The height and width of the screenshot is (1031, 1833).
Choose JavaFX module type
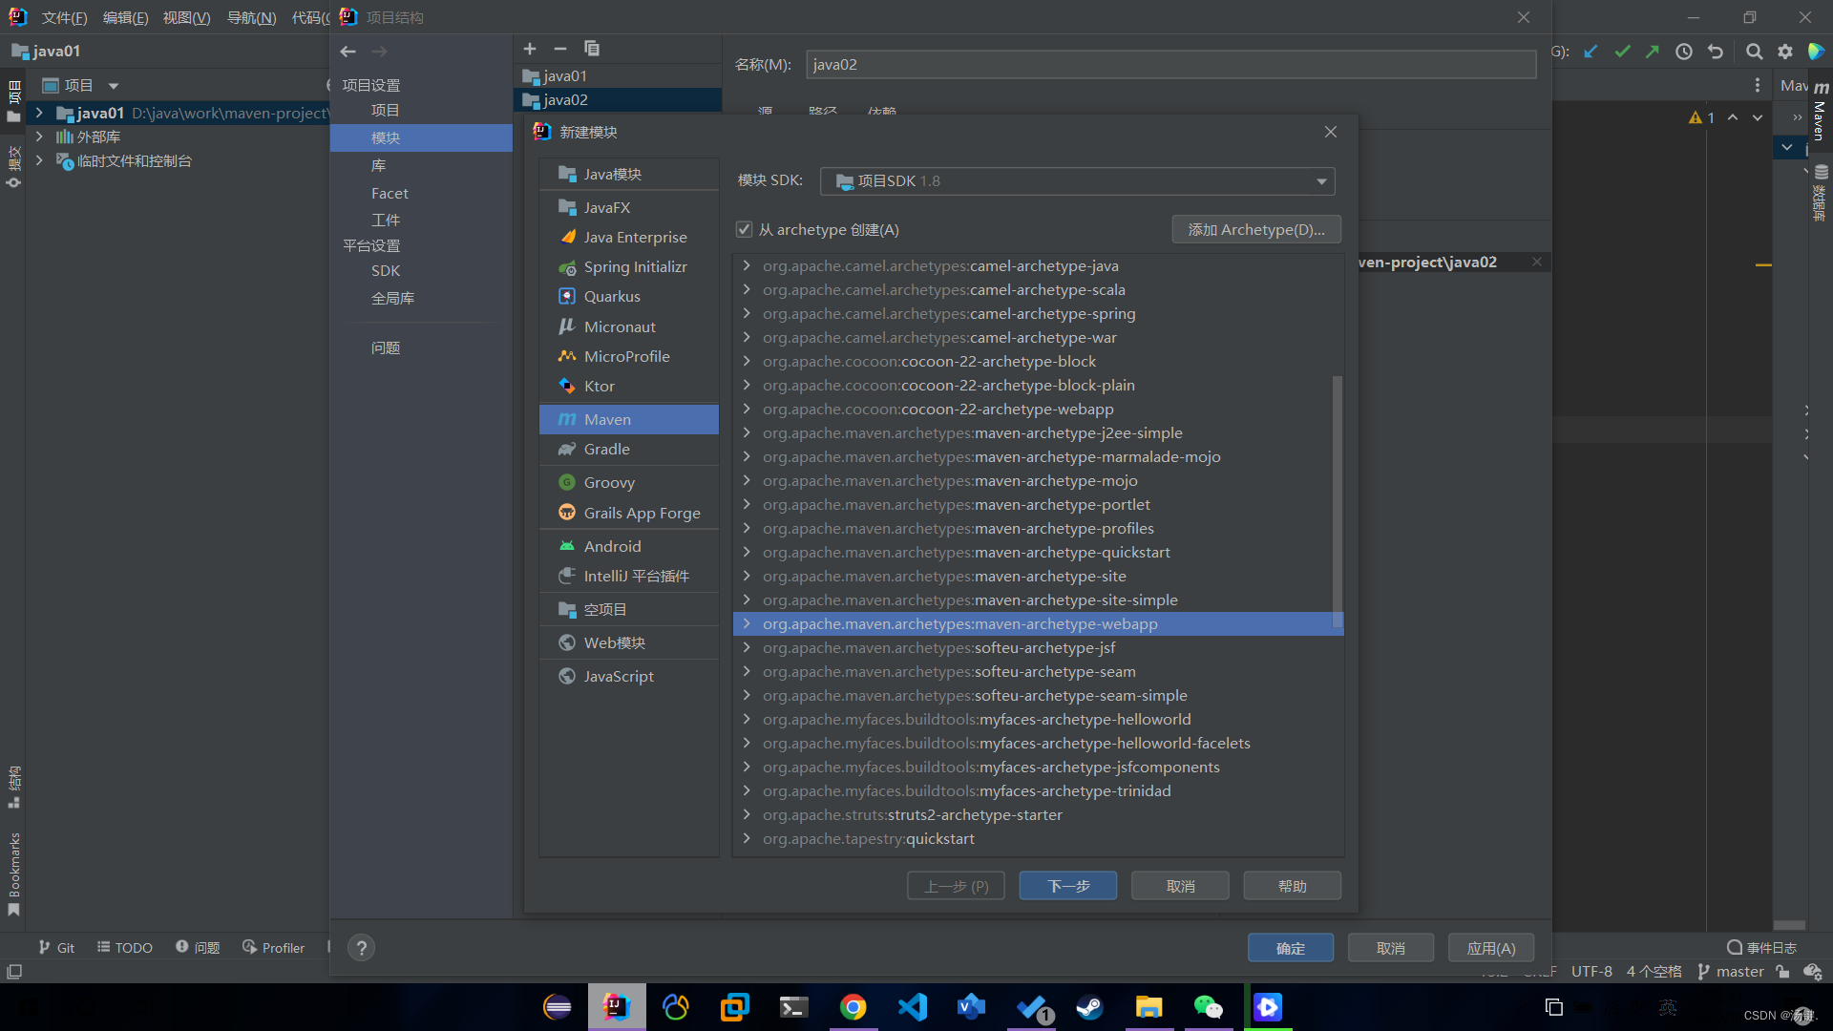tap(629, 207)
